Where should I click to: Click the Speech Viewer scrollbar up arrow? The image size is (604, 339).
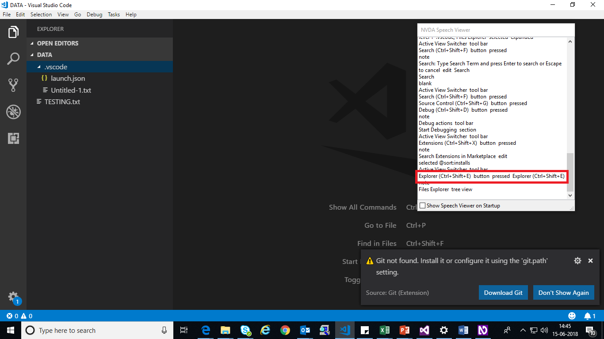point(570,41)
